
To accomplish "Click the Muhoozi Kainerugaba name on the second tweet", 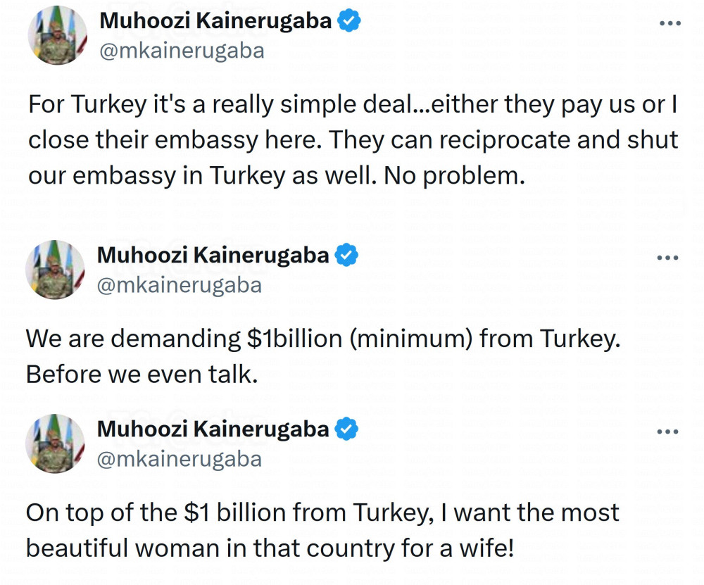I will [x=213, y=255].
